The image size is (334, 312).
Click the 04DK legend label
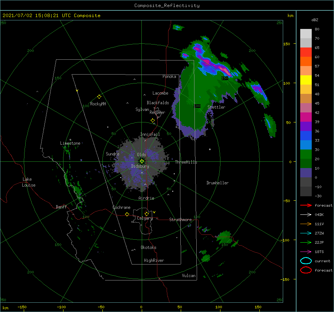click(x=319, y=215)
